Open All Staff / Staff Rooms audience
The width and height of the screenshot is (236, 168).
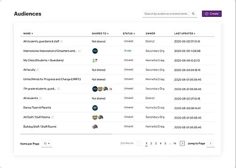tap(36, 117)
